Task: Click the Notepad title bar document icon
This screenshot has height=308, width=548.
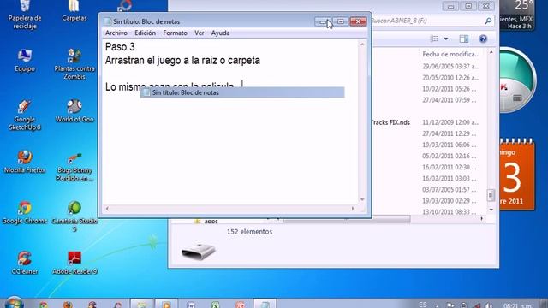Action: [108, 21]
